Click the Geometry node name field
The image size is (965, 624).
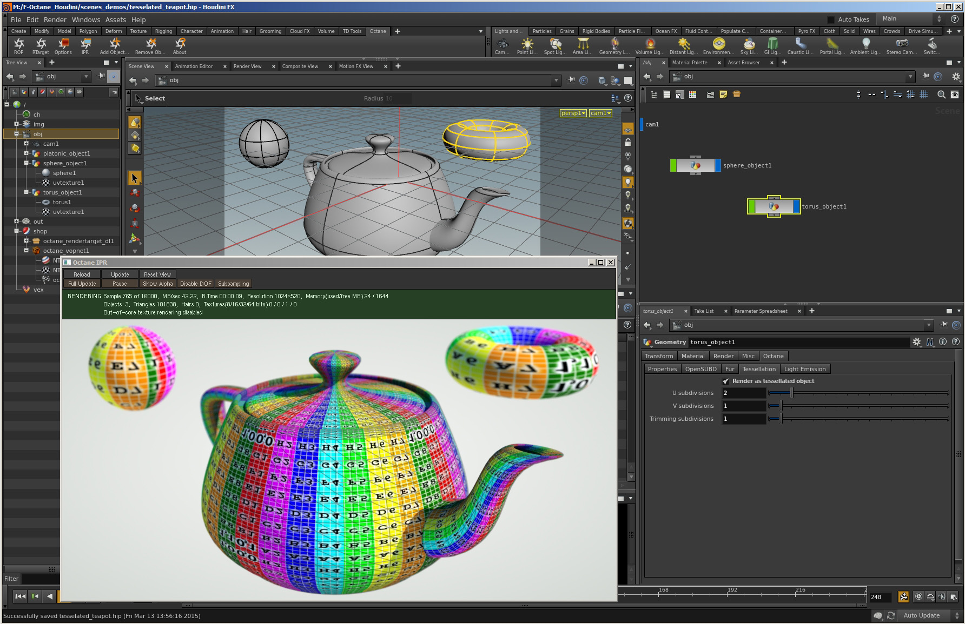click(x=799, y=342)
